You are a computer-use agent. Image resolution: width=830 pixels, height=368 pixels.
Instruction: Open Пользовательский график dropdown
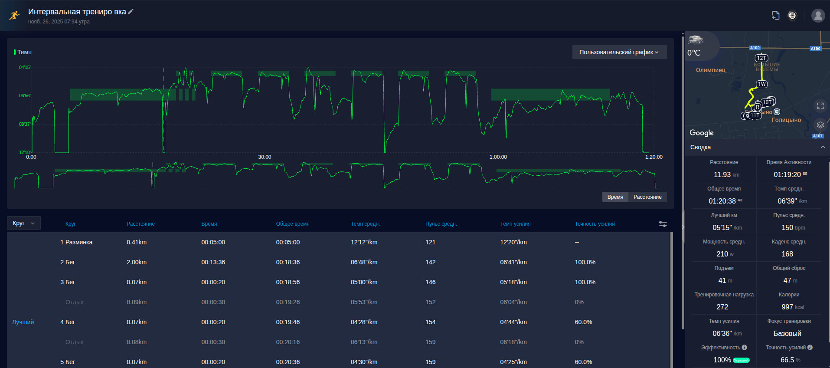tap(619, 52)
